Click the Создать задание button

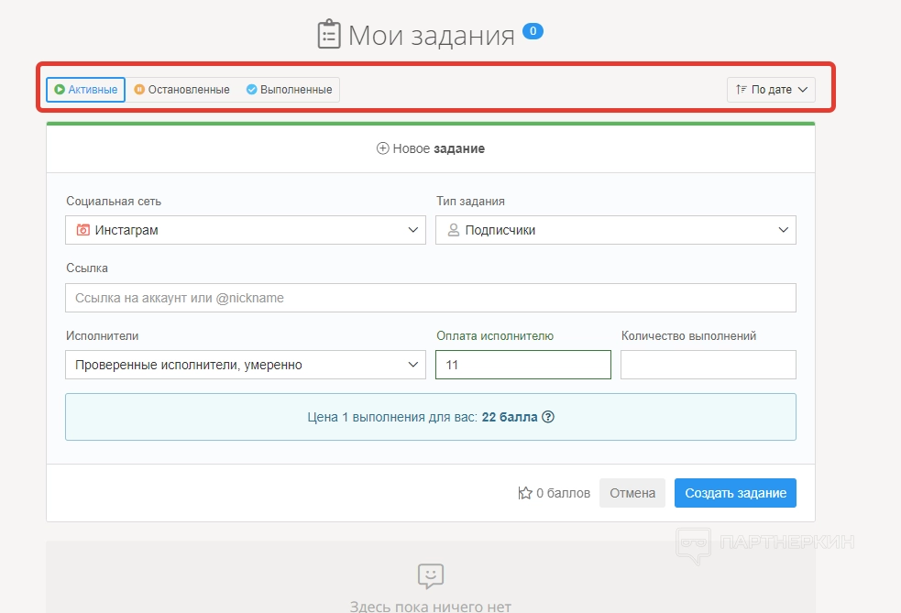coord(735,493)
